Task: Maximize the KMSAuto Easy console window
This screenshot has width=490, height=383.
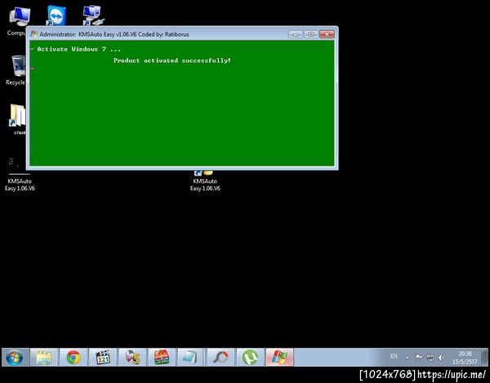Action: 311,34
